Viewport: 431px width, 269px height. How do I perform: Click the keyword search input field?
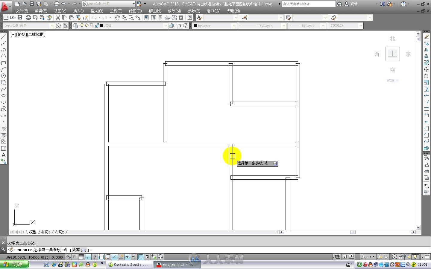point(309,4)
